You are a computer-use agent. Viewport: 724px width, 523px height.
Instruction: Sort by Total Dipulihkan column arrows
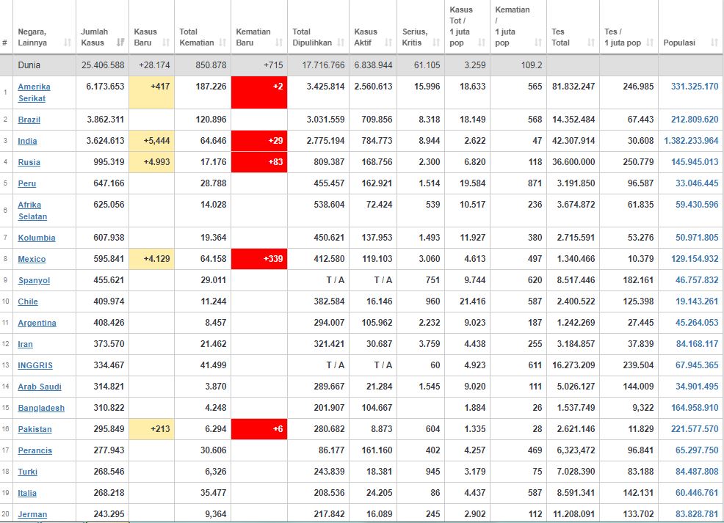[x=341, y=43]
